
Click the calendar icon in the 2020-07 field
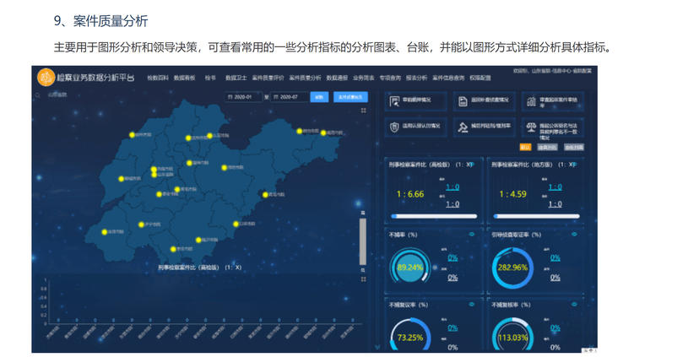(276, 97)
